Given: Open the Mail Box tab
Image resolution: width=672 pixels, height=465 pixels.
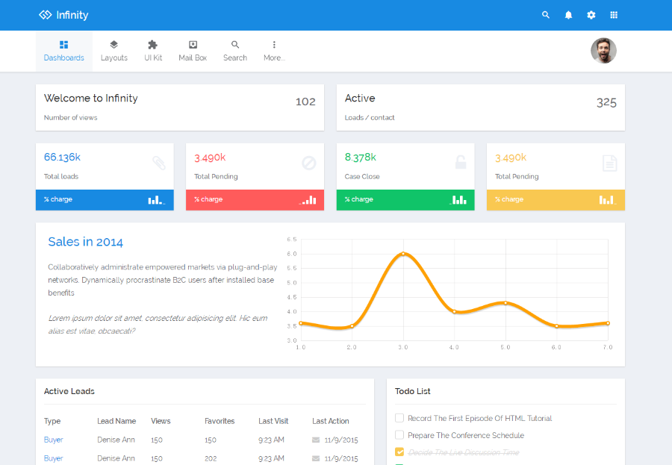Looking at the screenshot, I should click(x=193, y=51).
